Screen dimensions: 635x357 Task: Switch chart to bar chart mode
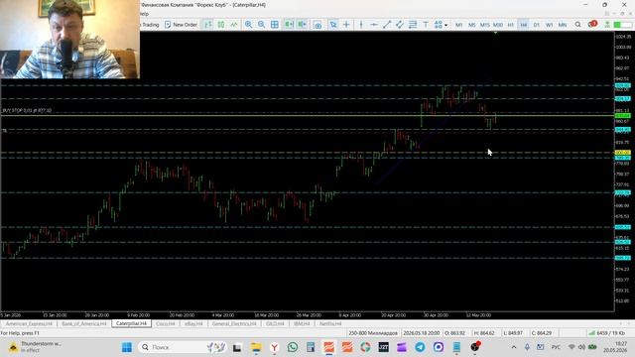(207, 25)
